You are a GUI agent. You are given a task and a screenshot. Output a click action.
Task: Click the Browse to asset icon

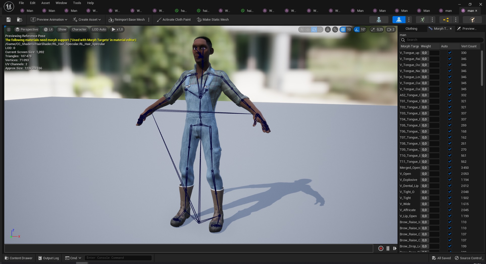pyautogui.click(x=19, y=20)
